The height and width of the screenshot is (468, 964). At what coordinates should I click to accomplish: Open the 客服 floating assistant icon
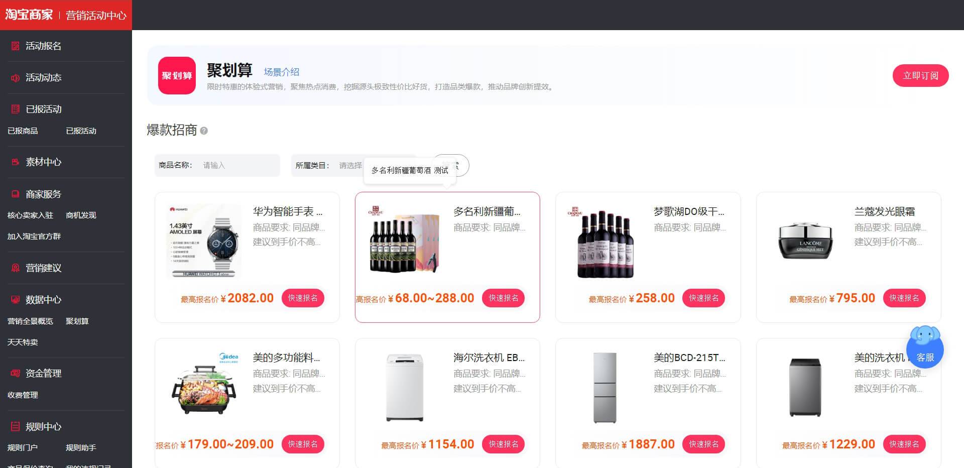pyautogui.click(x=924, y=348)
